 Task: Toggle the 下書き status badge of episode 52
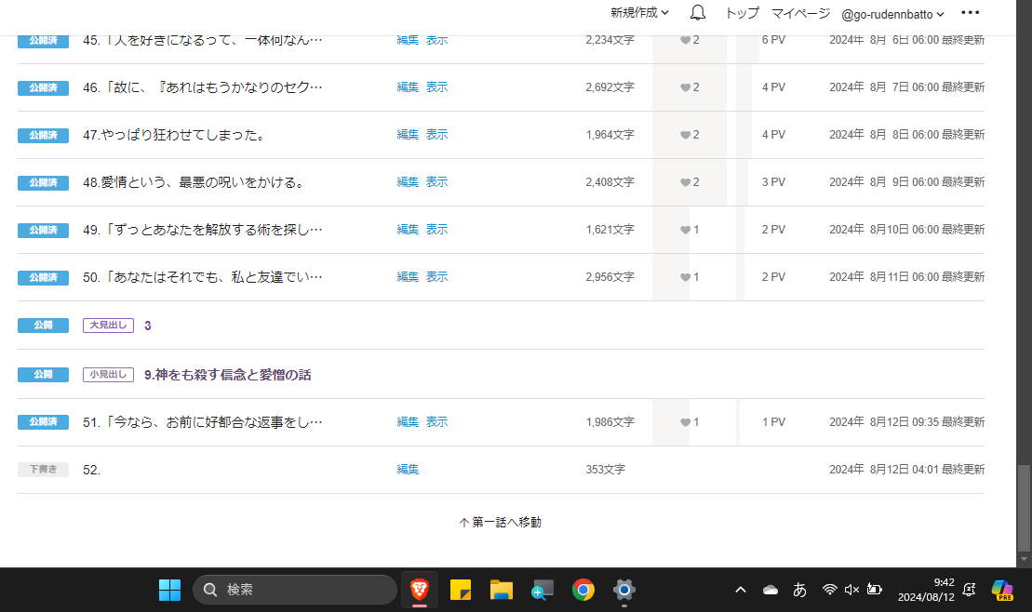tap(43, 470)
